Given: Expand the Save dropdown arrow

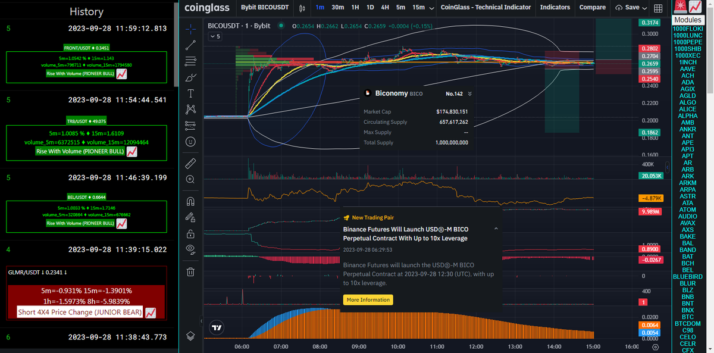Looking at the screenshot, I should point(646,8).
